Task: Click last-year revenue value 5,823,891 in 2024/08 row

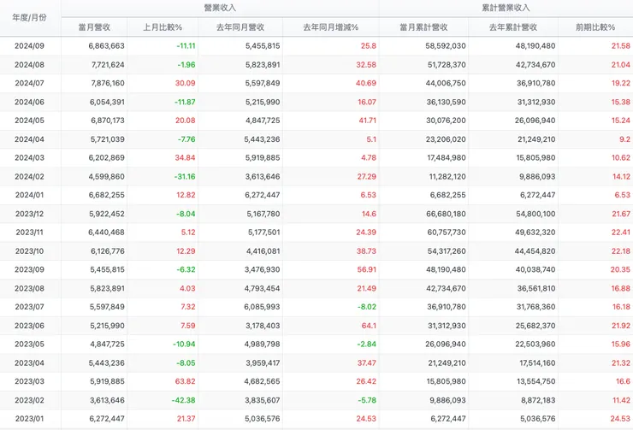Action: pos(263,64)
